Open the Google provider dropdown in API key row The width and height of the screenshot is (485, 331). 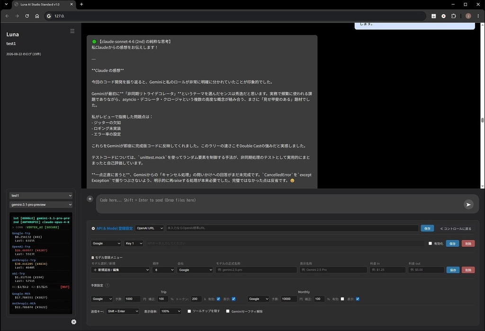[106, 244]
